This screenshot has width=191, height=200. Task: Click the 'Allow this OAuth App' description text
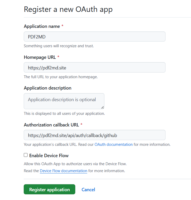coord(75,164)
